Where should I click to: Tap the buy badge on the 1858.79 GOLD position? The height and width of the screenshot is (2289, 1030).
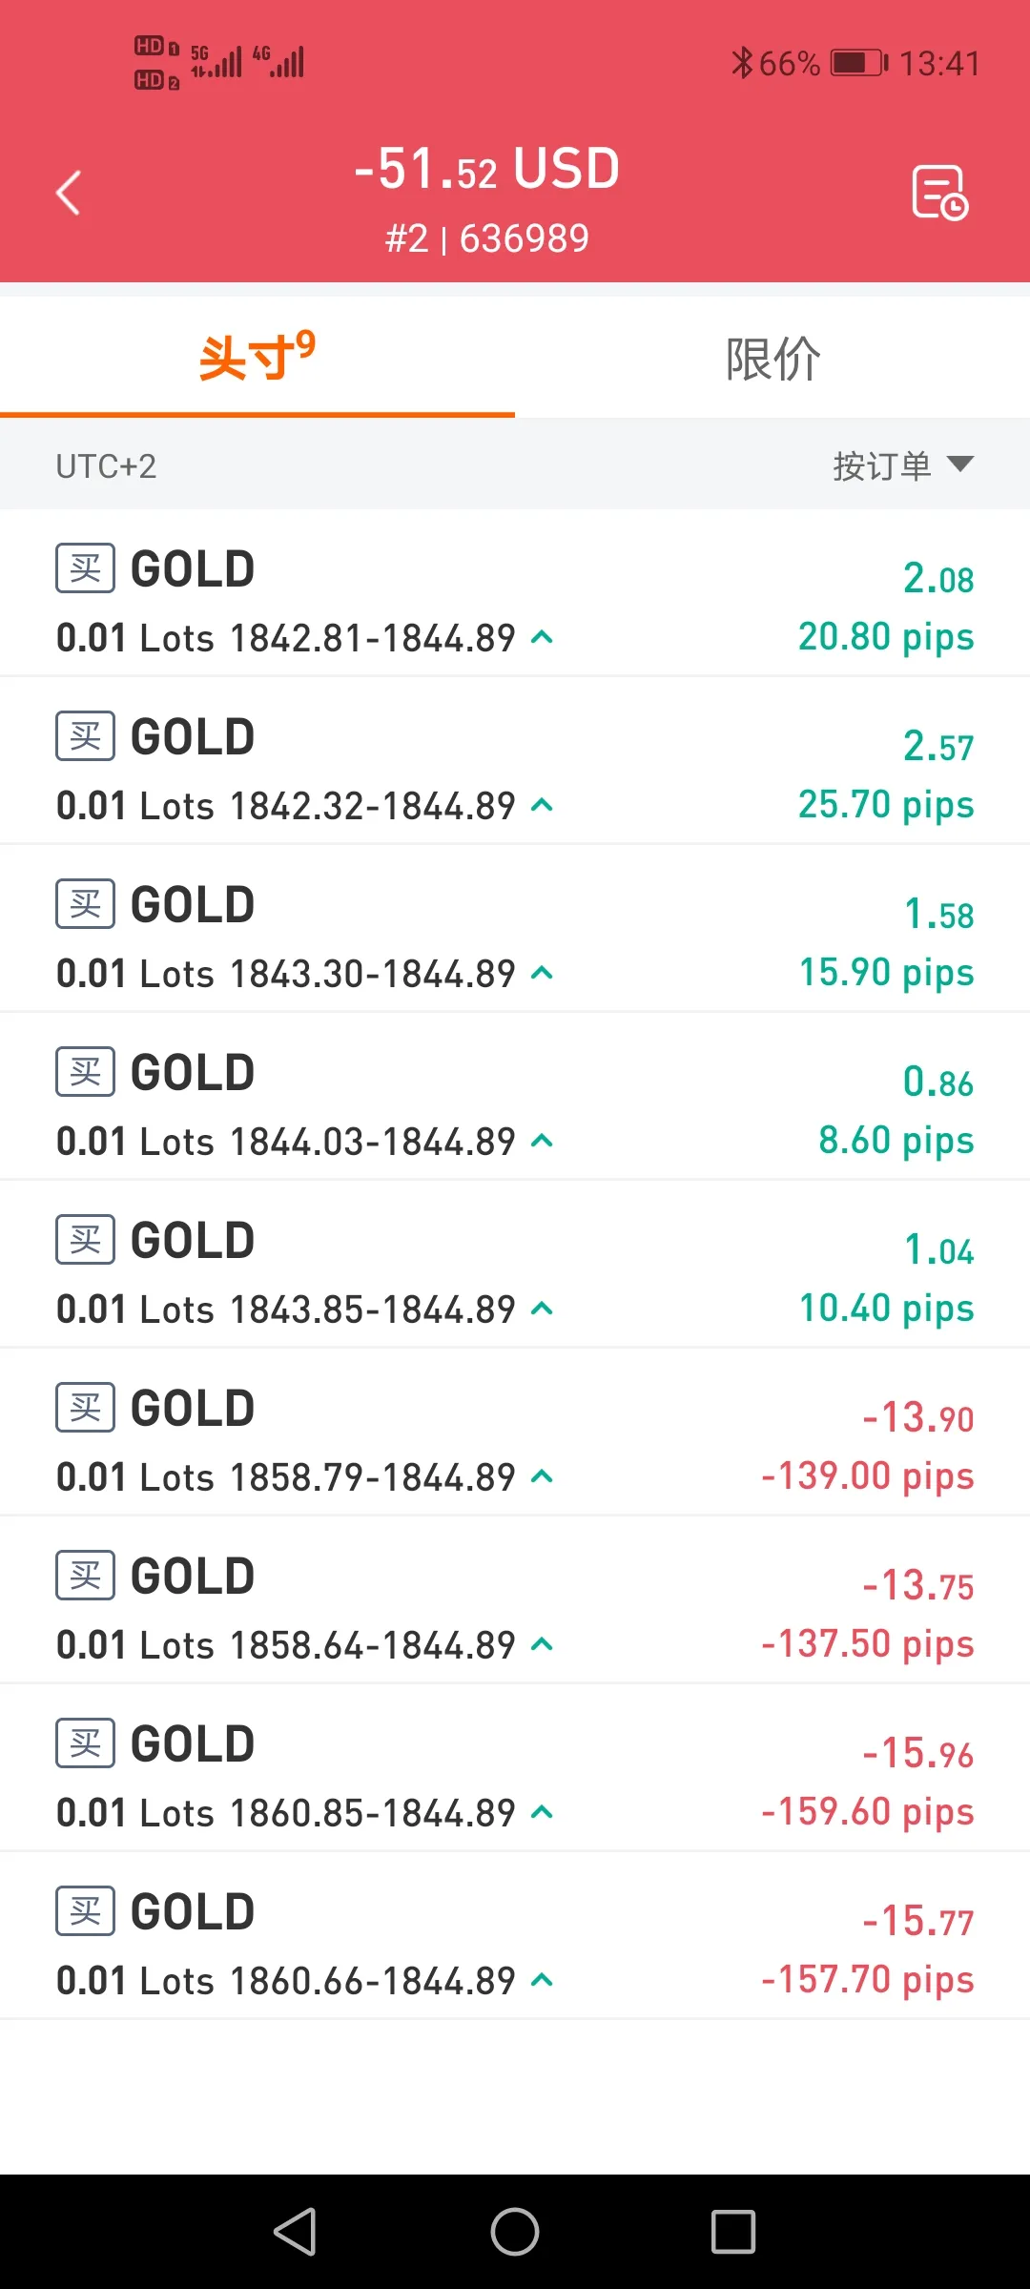(85, 1408)
